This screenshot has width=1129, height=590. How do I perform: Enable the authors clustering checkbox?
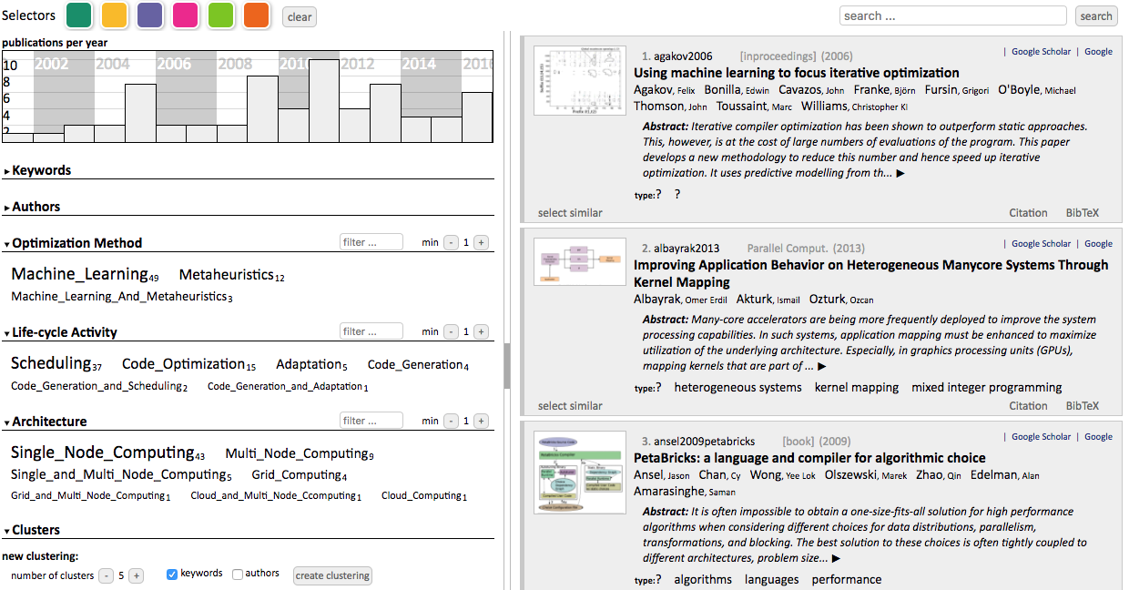238,575
